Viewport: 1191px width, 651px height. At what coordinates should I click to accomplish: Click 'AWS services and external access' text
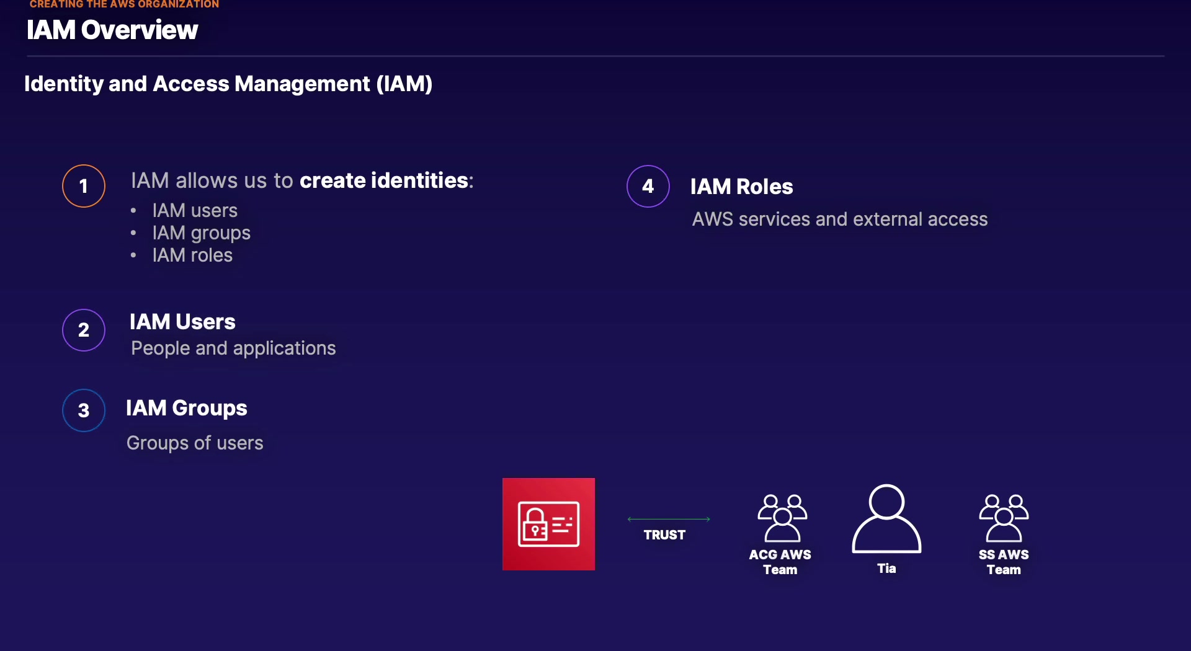840,219
